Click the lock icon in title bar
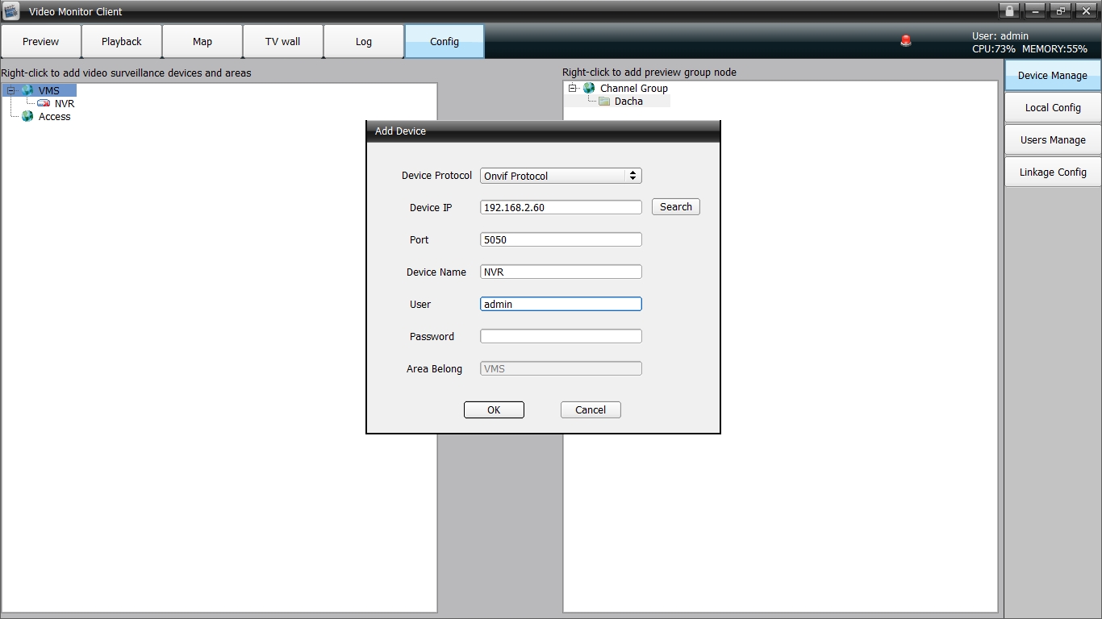The height and width of the screenshot is (619, 1102). (x=1008, y=10)
